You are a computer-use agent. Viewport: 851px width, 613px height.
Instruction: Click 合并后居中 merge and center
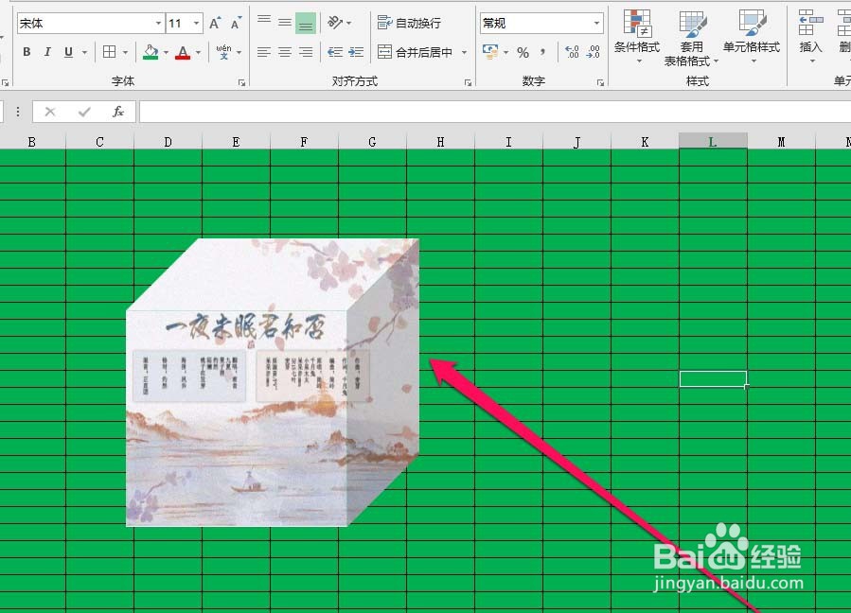tap(416, 52)
